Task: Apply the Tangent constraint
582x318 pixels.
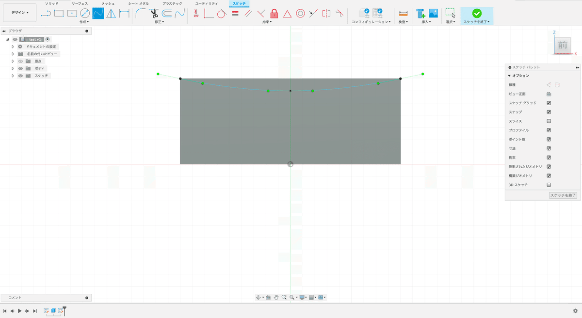Action: point(222,14)
